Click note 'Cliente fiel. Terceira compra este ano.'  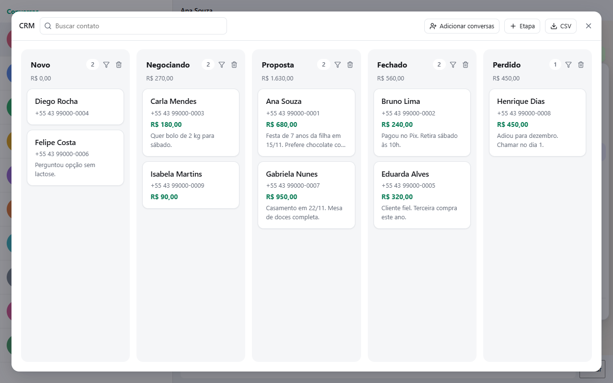tap(420, 213)
